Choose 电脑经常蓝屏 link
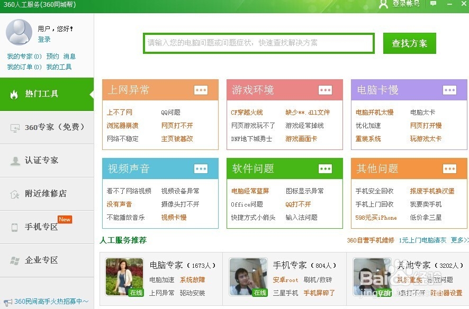The height and width of the screenshot is (309, 469). (250, 191)
